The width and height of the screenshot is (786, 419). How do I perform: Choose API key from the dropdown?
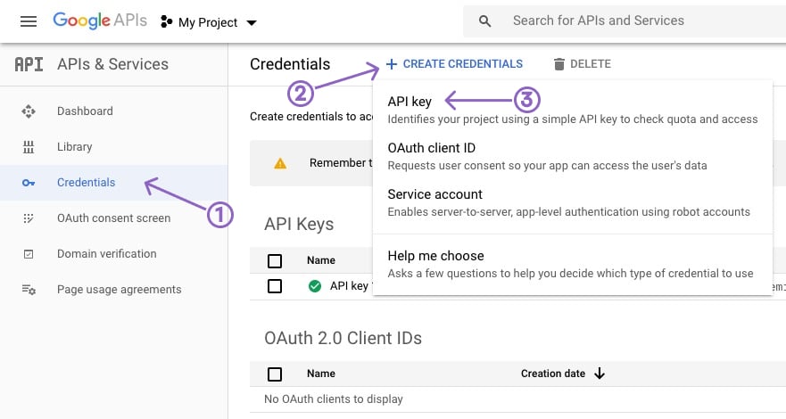(x=410, y=102)
